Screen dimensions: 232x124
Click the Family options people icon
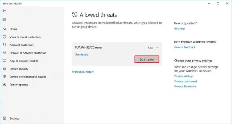(x=4, y=85)
